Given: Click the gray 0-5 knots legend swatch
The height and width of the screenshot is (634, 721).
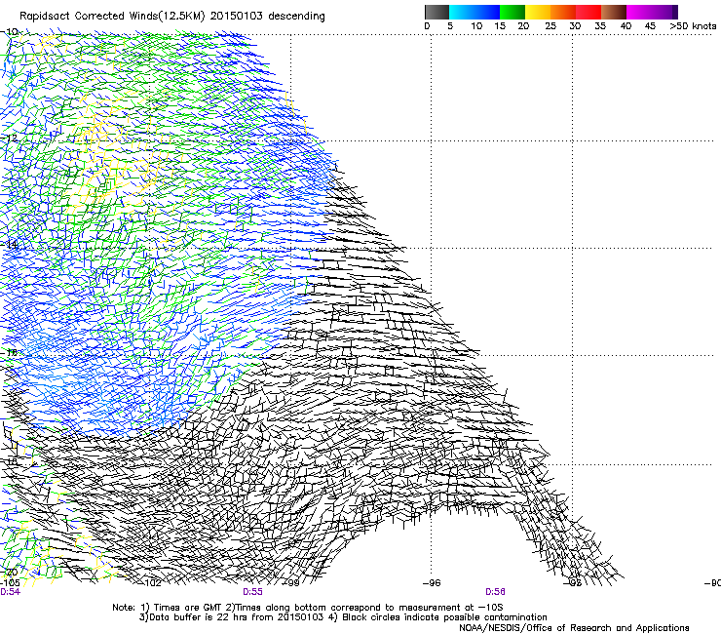Looking at the screenshot, I should coord(436,12).
